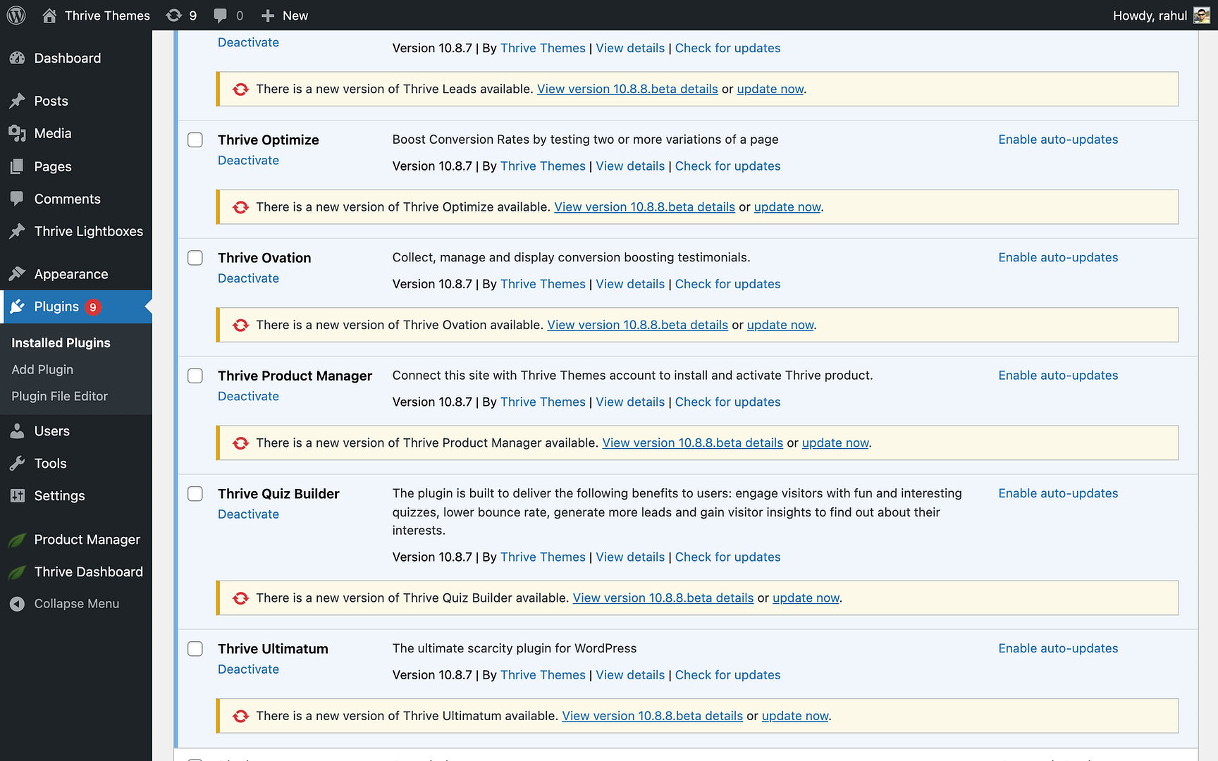Enable auto-updates for Thrive Ovation
1218x761 pixels.
[x=1058, y=257]
